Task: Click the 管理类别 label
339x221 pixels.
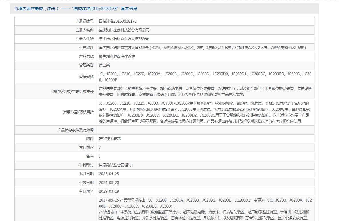Action: pyautogui.click(x=86, y=65)
